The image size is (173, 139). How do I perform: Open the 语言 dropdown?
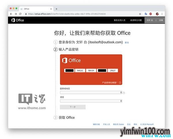click(x=91, y=101)
